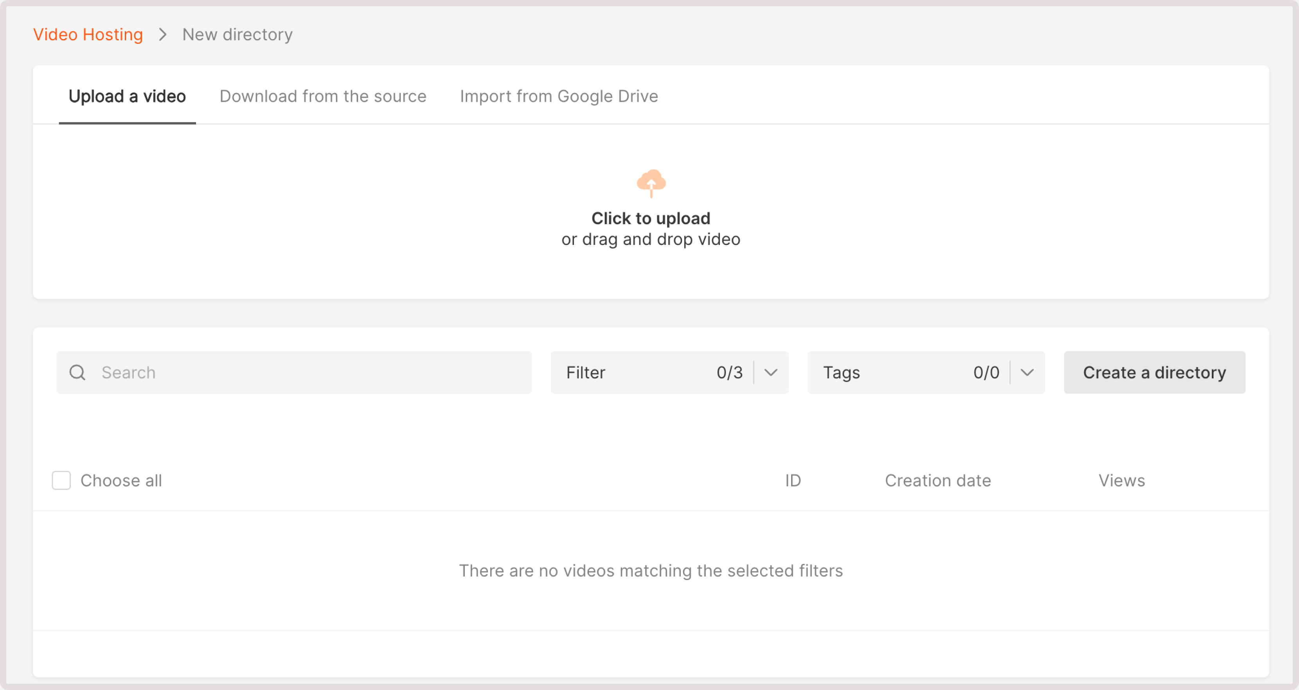The height and width of the screenshot is (690, 1299).
Task: Click the breadcrumb chevron separator
Action: tap(162, 34)
